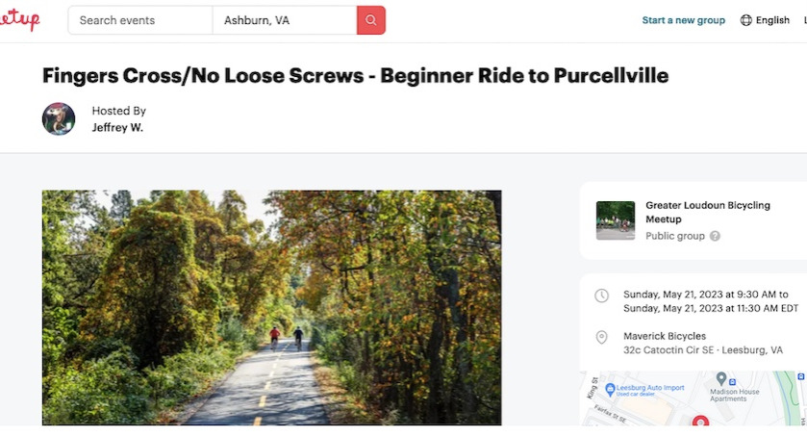Click the Public group help question mark
Viewport: 807px width, 437px height.
[x=715, y=236]
